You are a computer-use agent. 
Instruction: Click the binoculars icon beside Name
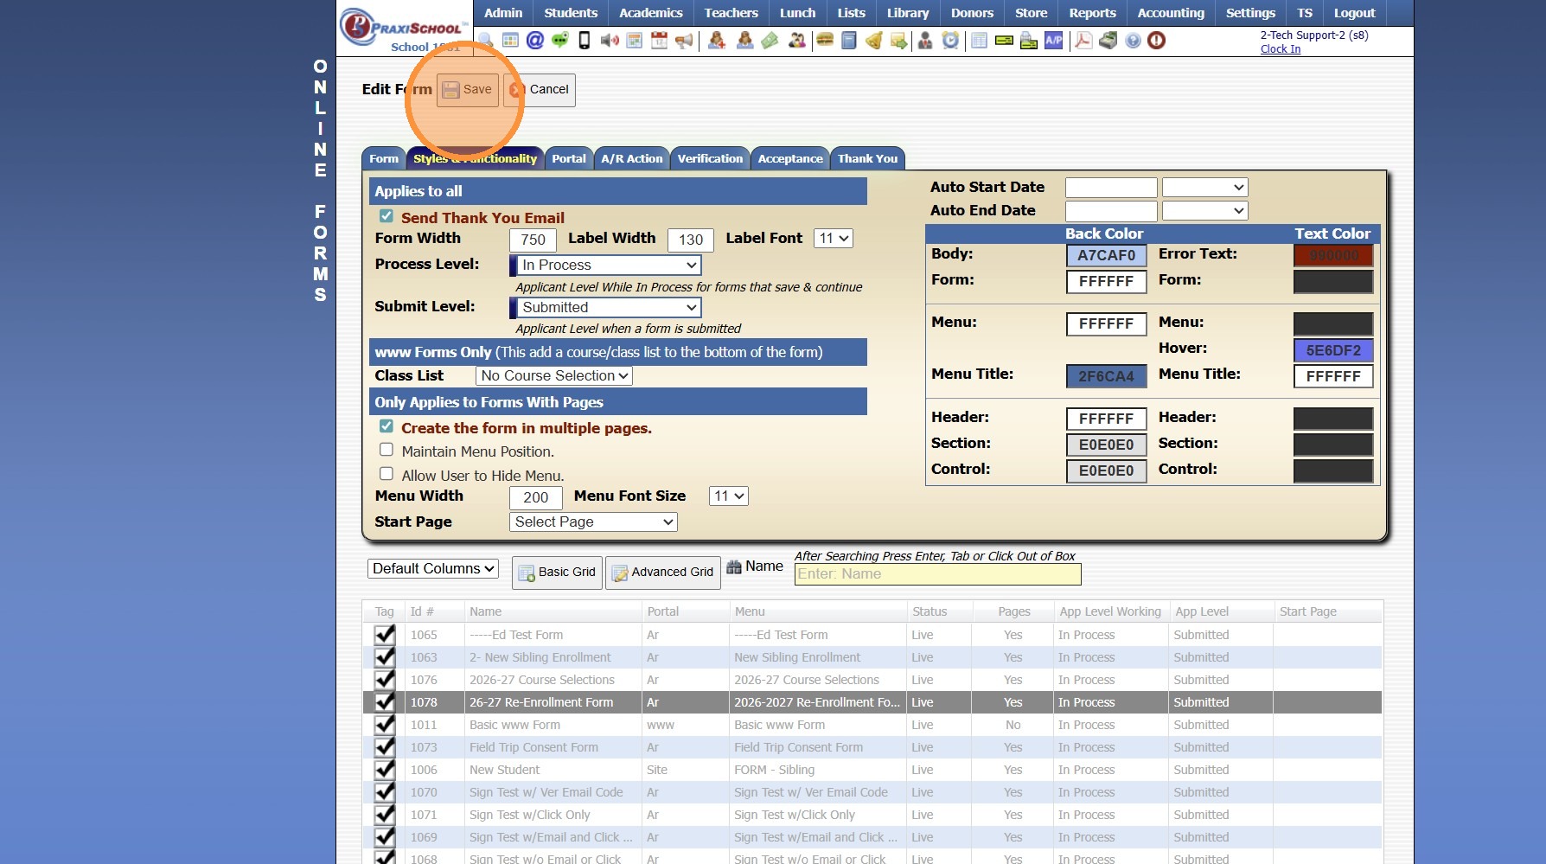click(734, 567)
